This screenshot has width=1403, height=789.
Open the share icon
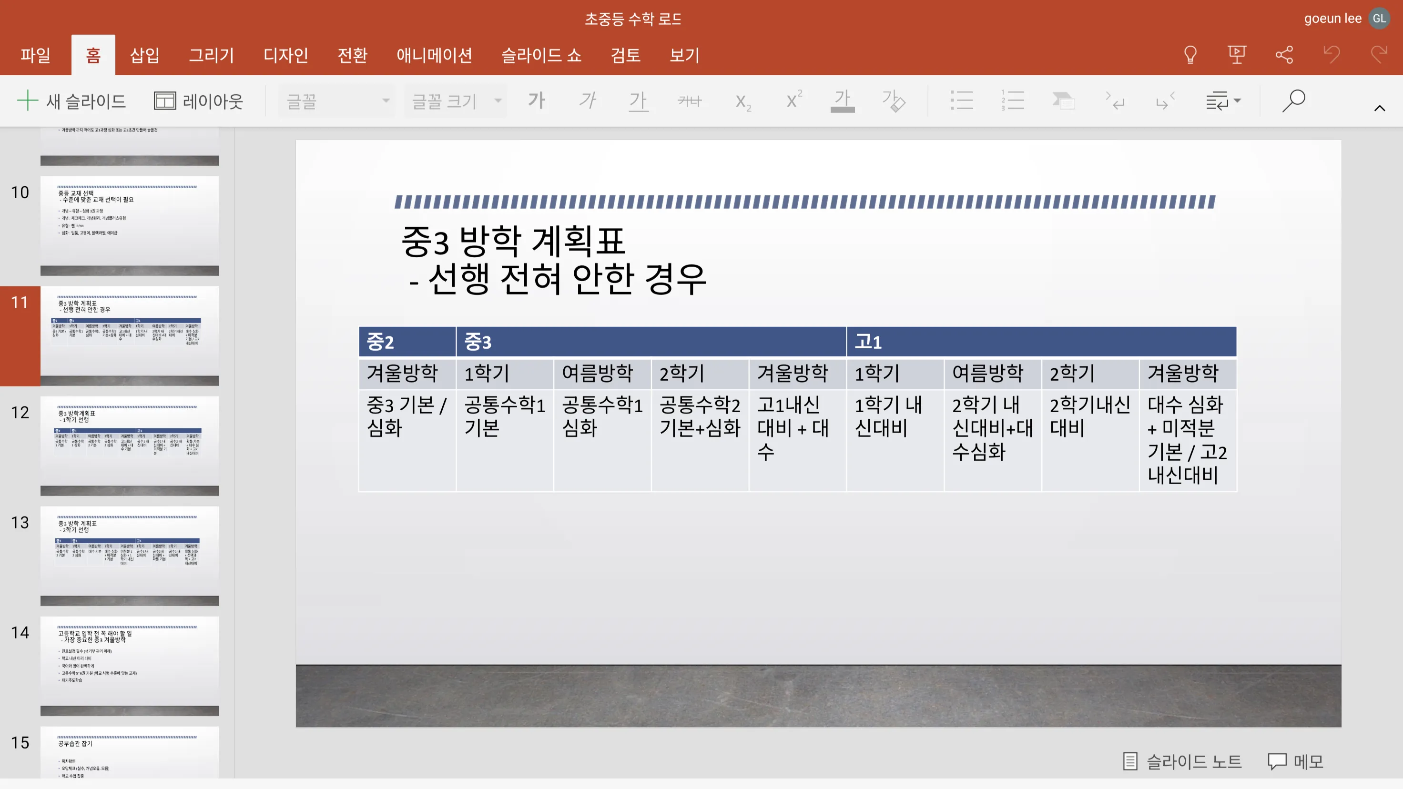tap(1284, 54)
